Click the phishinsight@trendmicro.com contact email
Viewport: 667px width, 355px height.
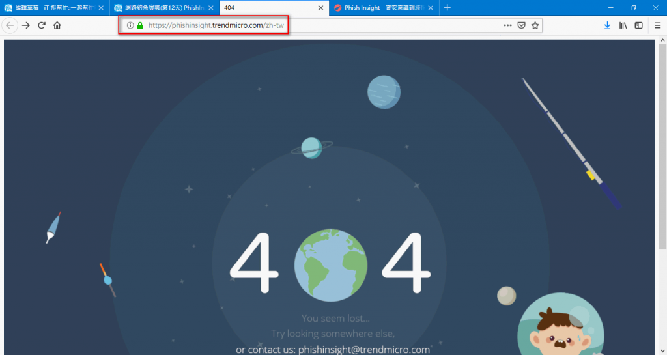coord(363,350)
